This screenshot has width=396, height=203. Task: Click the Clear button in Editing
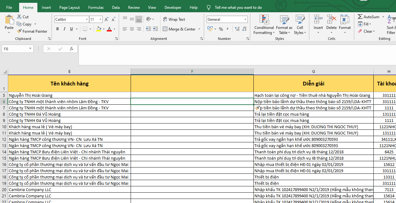(366, 31)
